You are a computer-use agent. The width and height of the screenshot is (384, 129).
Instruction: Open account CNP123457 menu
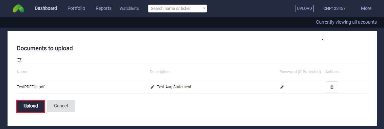point(334,9)
